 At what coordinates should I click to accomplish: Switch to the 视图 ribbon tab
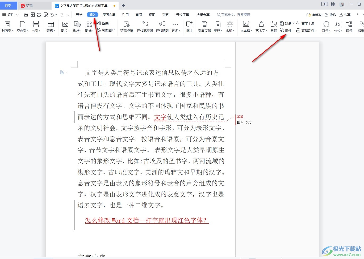[152, 15]
